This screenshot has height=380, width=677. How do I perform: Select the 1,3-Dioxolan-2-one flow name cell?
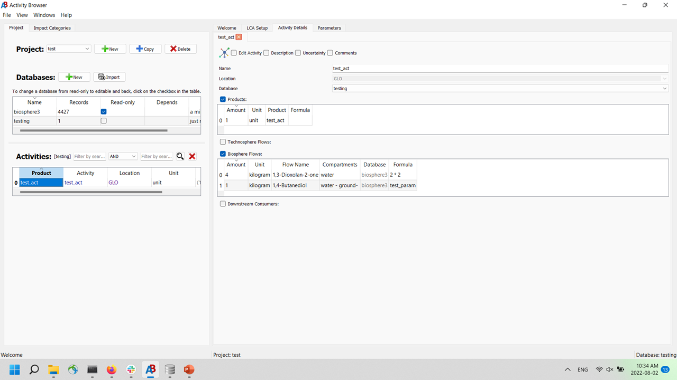click(x=295, y=175)
